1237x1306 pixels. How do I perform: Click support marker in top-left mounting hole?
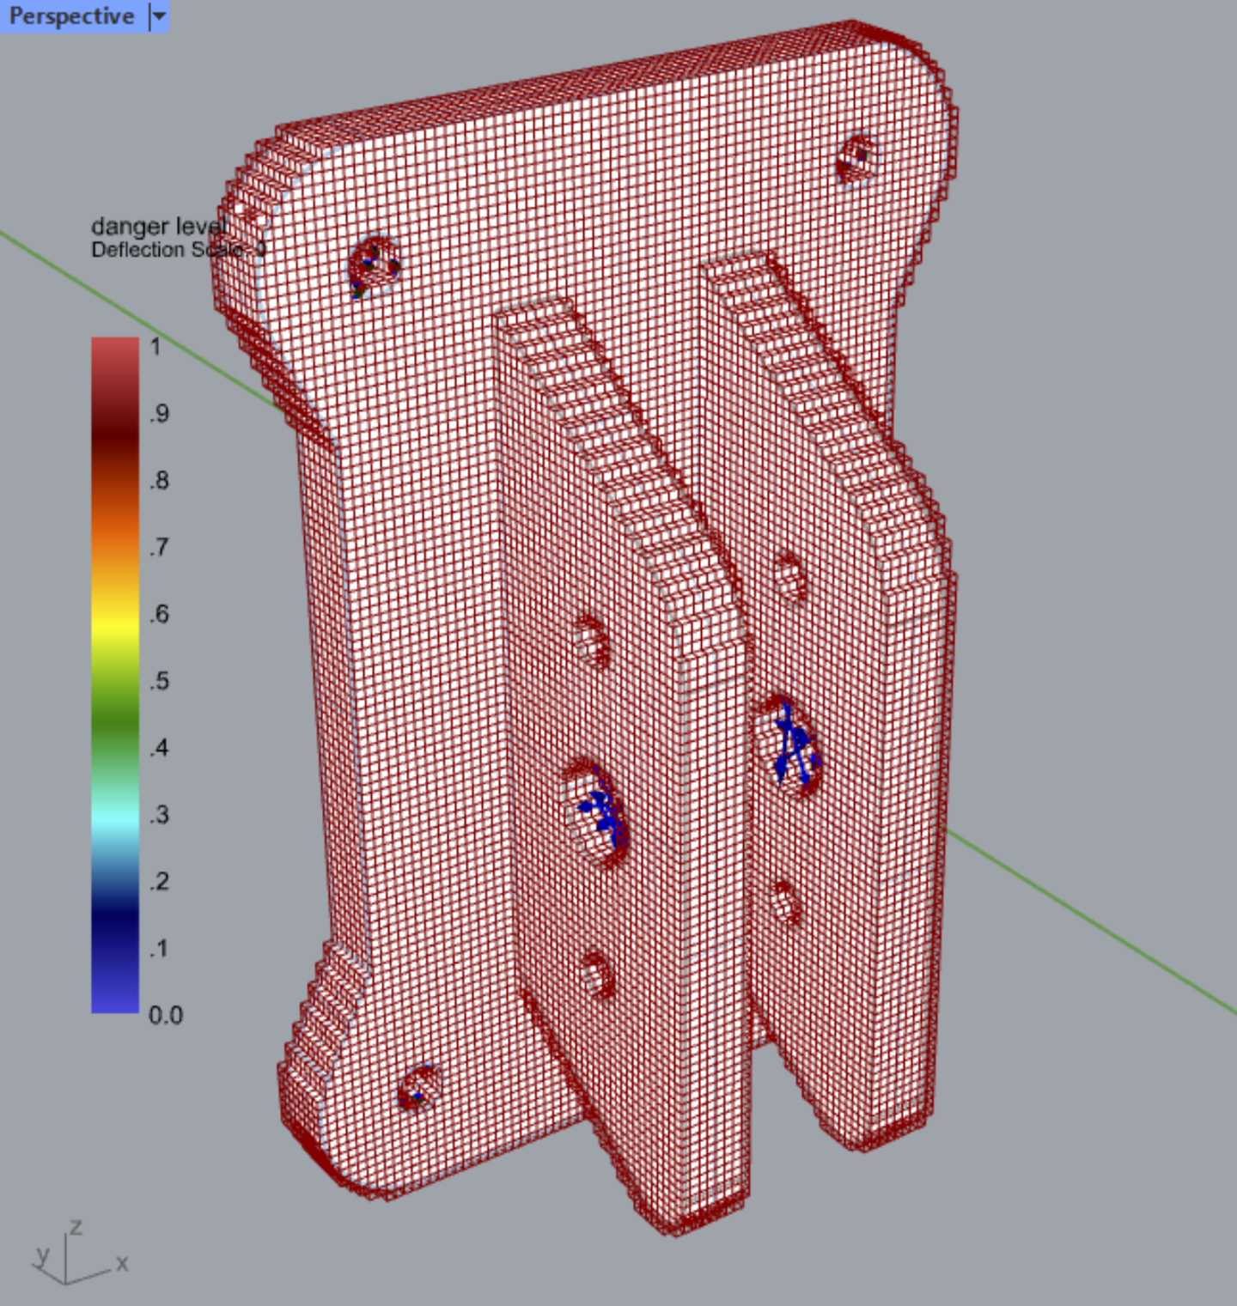click(371, 265)
